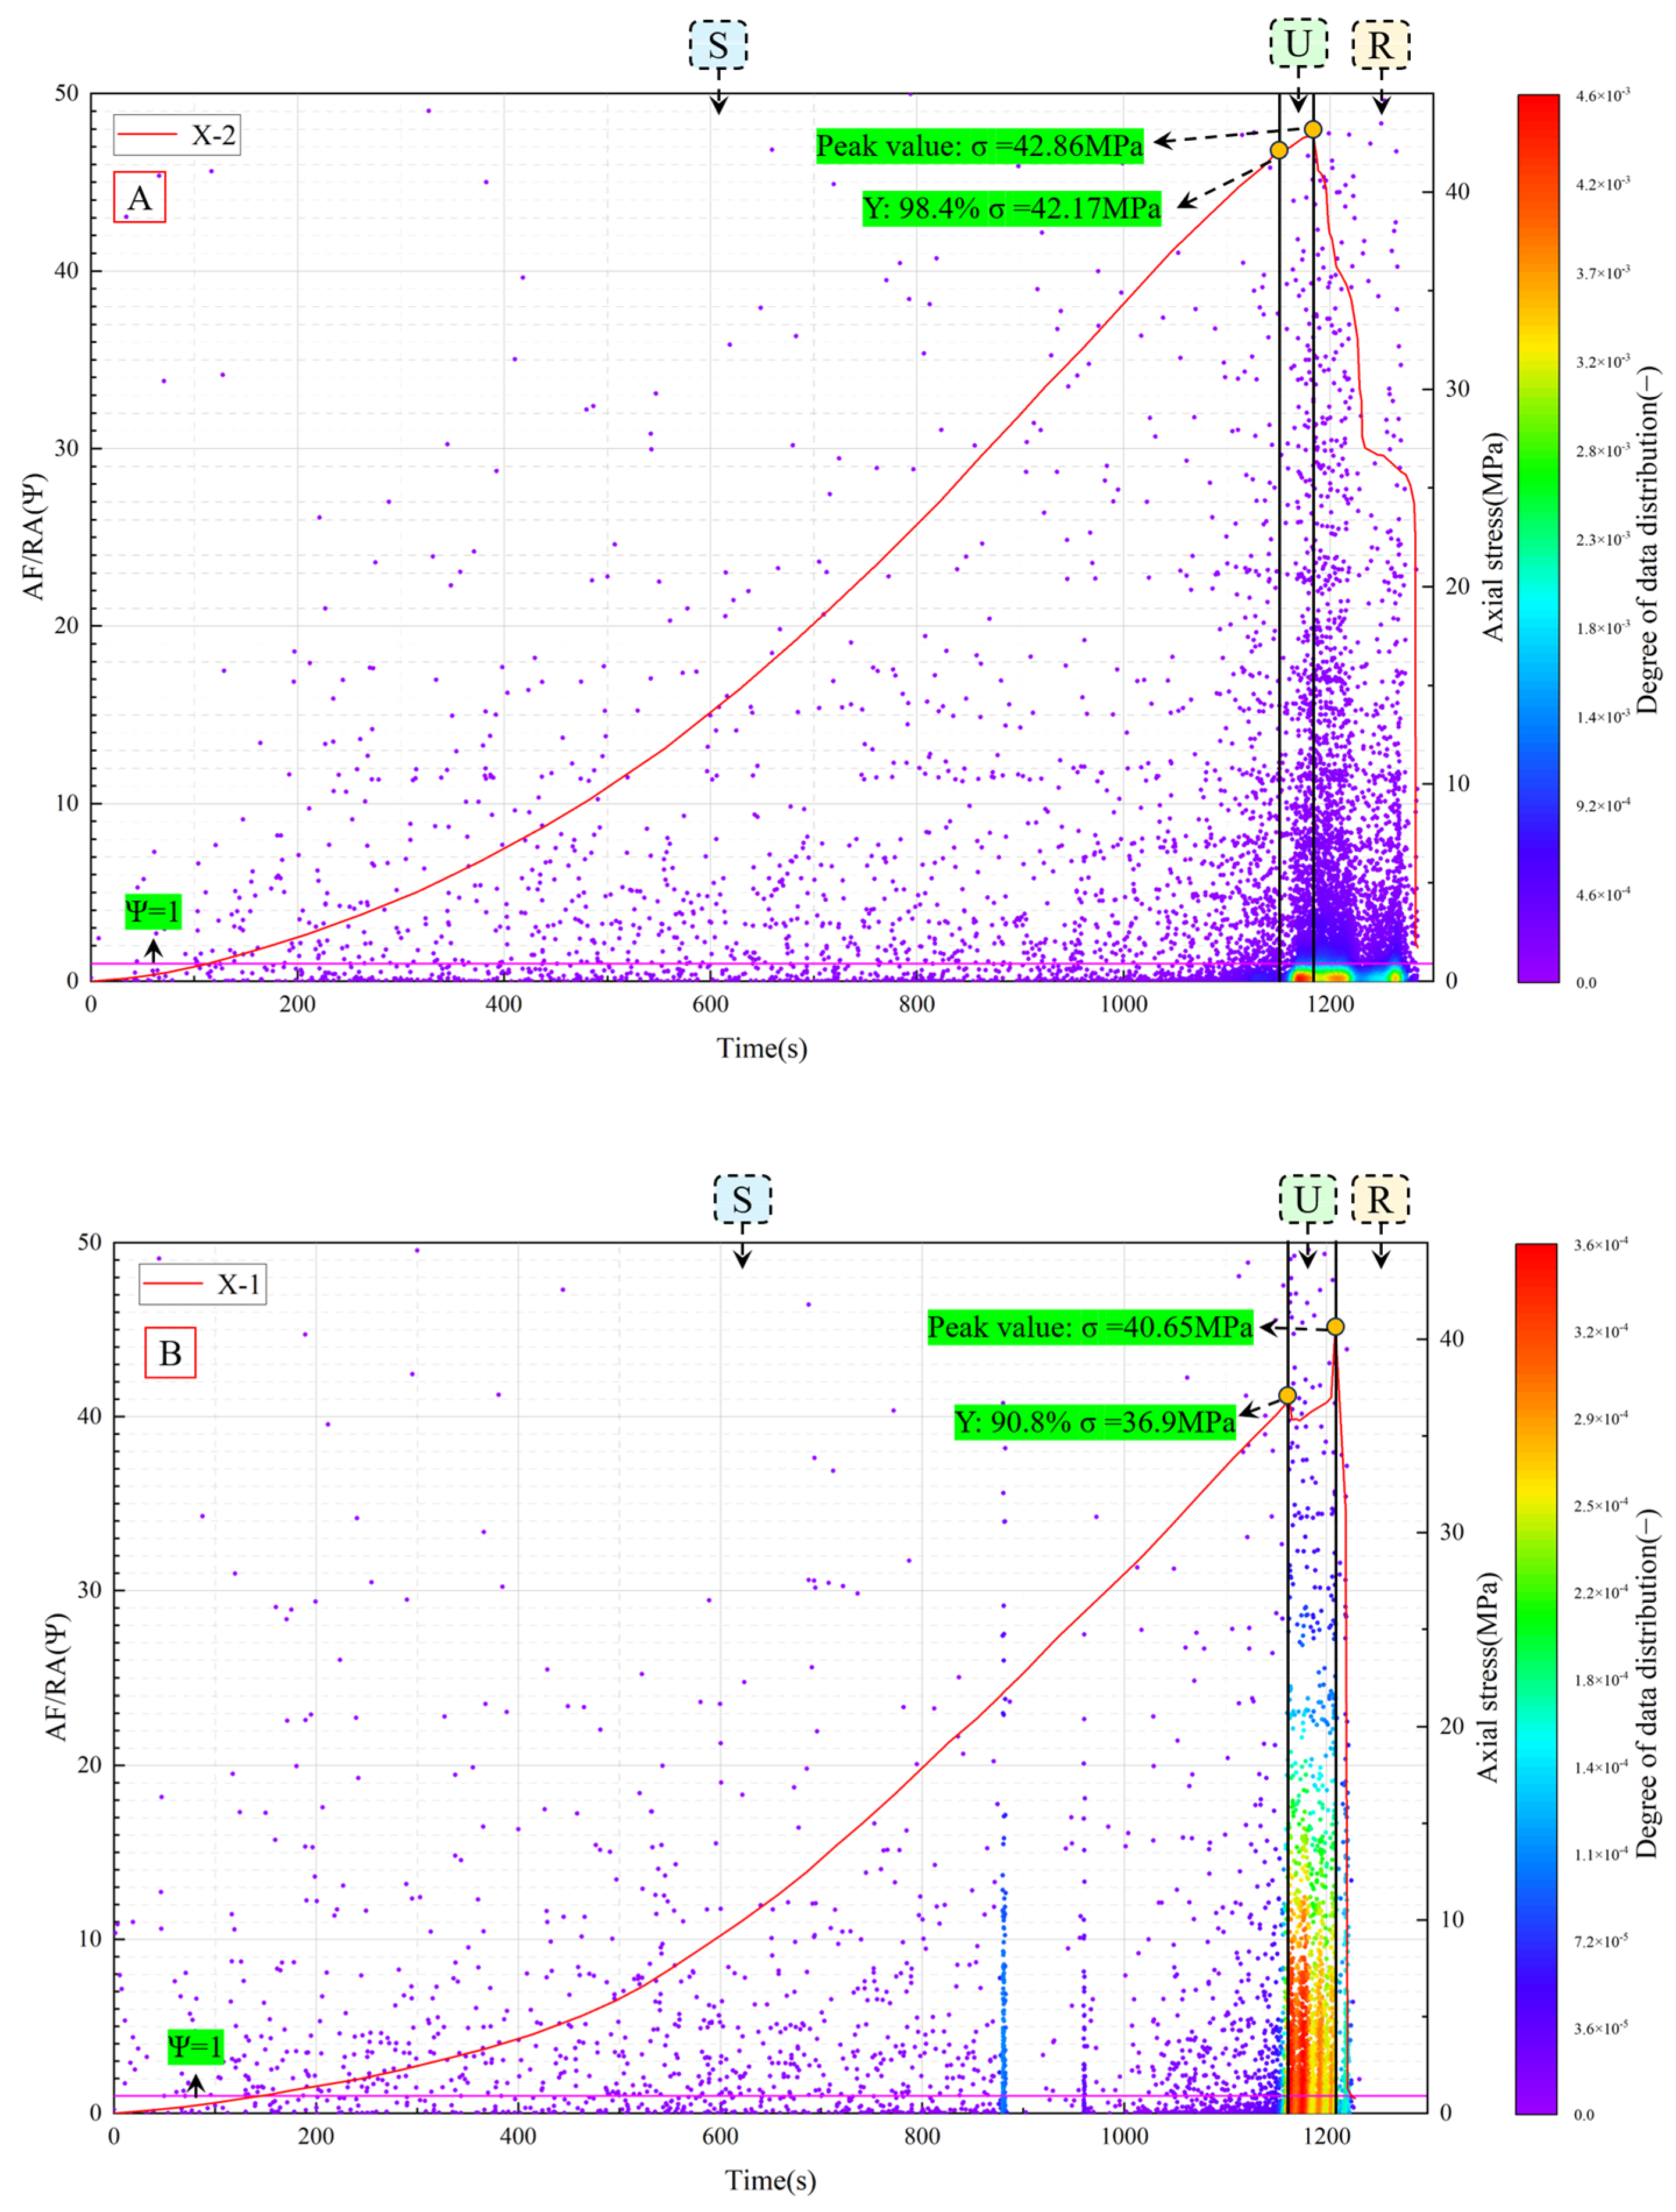This screenshot has width=1676, height=2212.
Task: Click the X-2 legend entry
Action: click(176, 134)
